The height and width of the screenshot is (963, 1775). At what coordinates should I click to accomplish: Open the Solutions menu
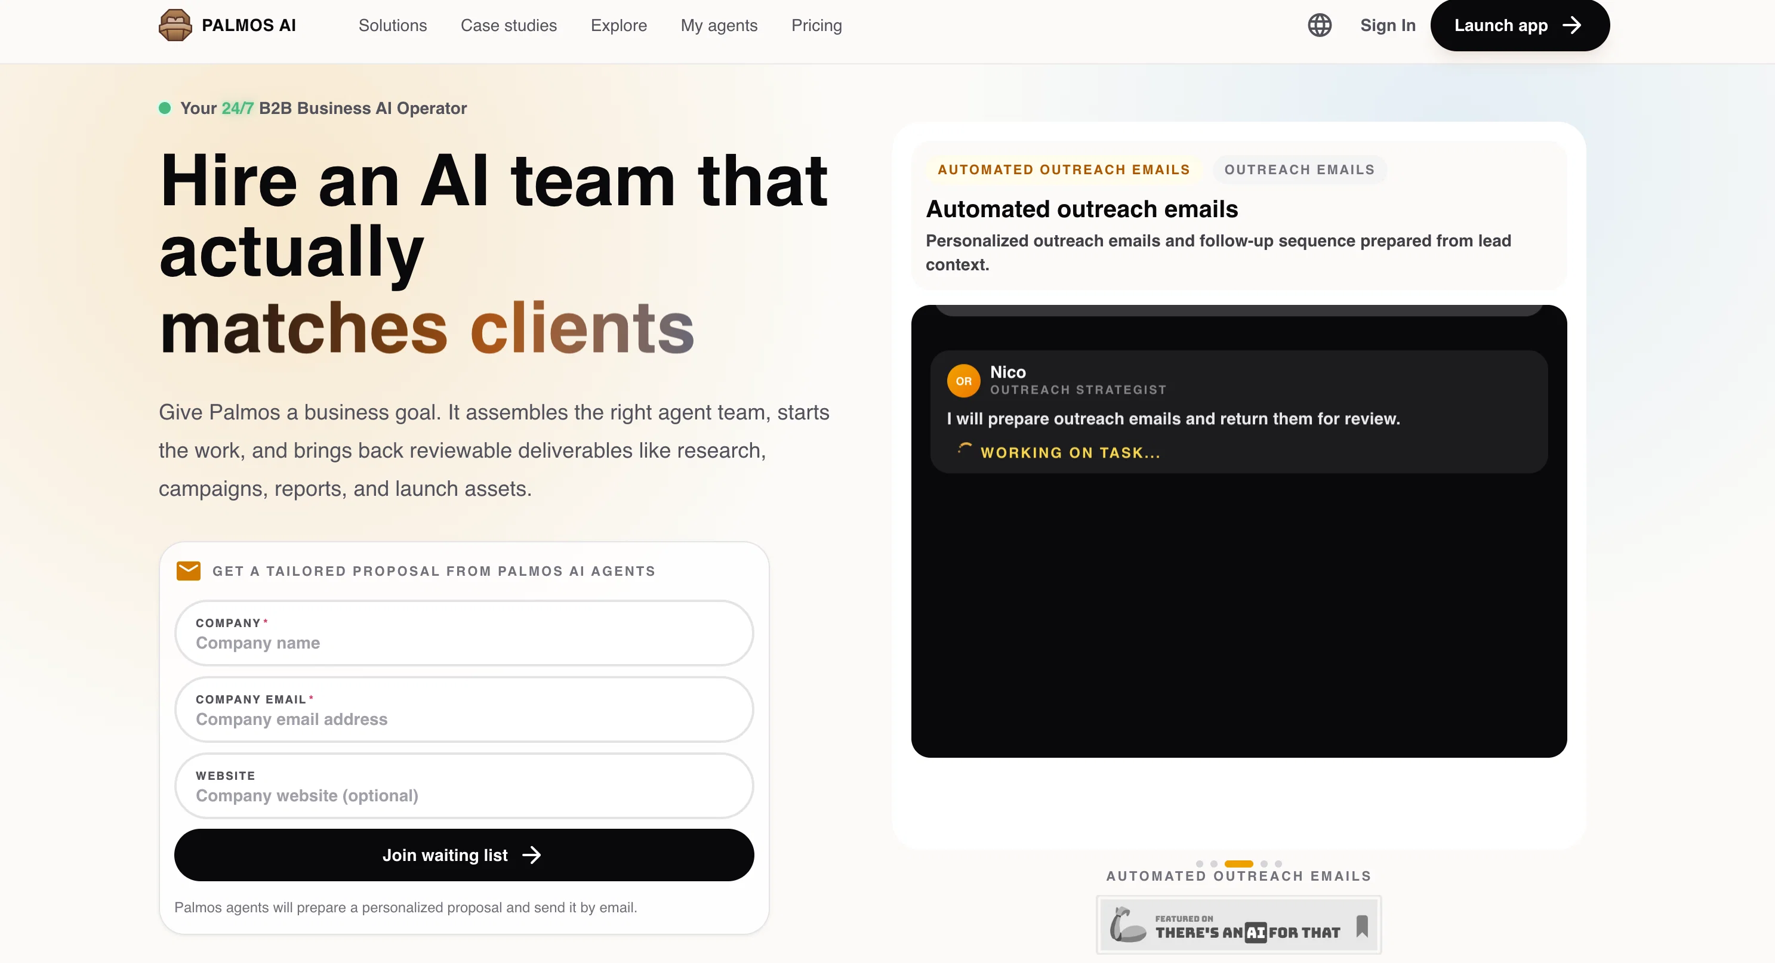click(x=393, y=26)
